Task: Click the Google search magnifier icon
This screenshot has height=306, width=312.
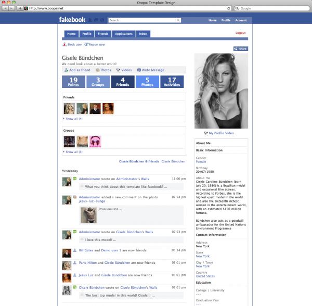Action: coord(237,8)
